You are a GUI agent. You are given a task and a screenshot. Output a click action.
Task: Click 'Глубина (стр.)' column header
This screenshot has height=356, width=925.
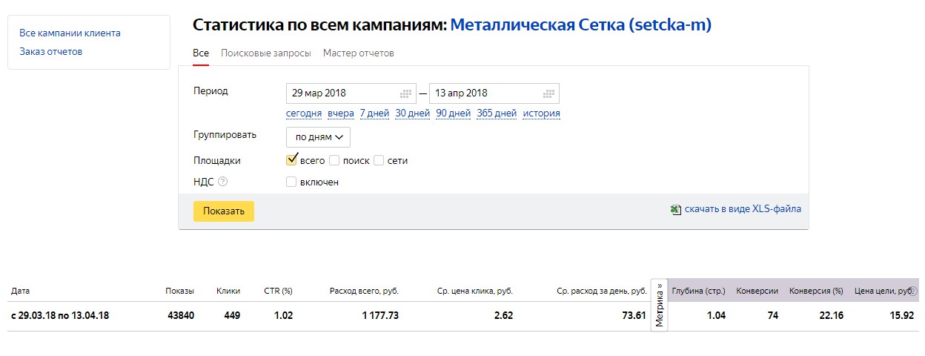tap(698, 291)
